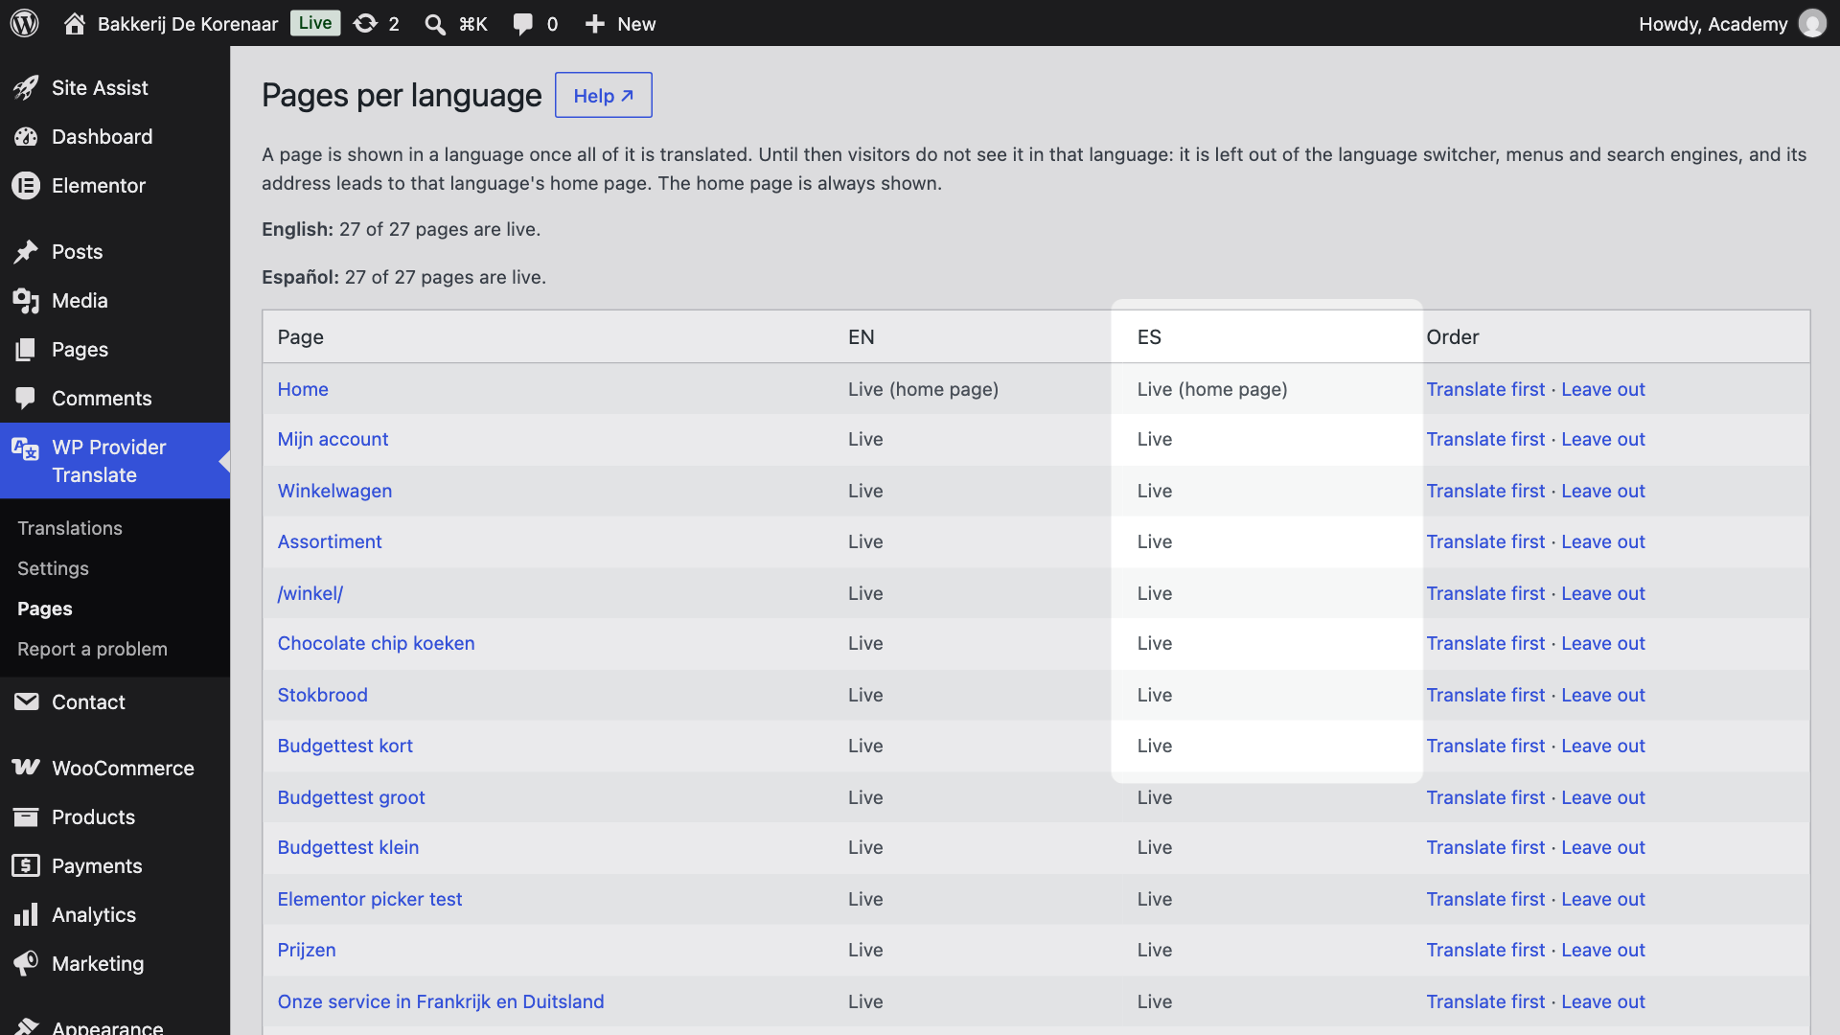Open the Report a problem submenu item
This screenshot has height=1035, width=1840.
click(x=92, y=649)
